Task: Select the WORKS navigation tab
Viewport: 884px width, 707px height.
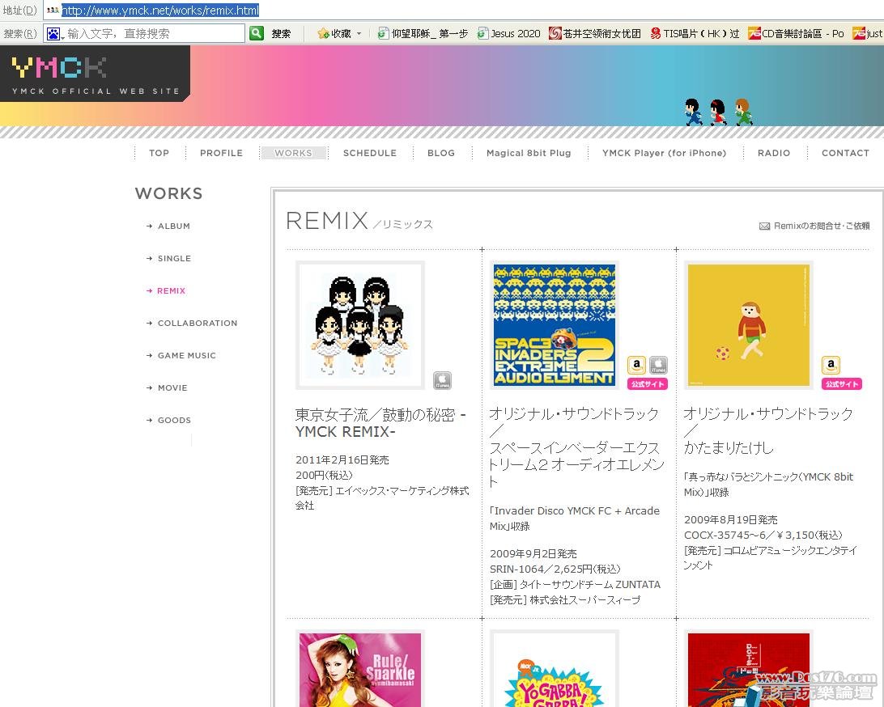Action: pos(293,153)
